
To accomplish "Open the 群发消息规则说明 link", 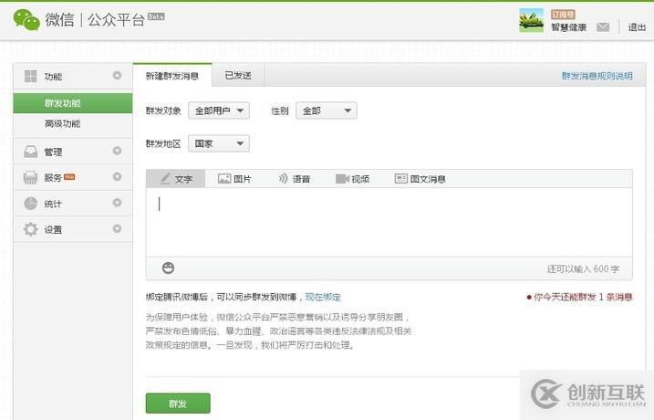I will 597,76.
